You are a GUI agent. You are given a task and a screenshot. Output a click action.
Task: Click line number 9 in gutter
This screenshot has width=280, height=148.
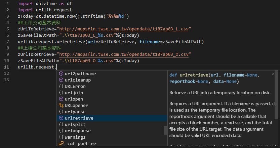[x=7, y=54]
